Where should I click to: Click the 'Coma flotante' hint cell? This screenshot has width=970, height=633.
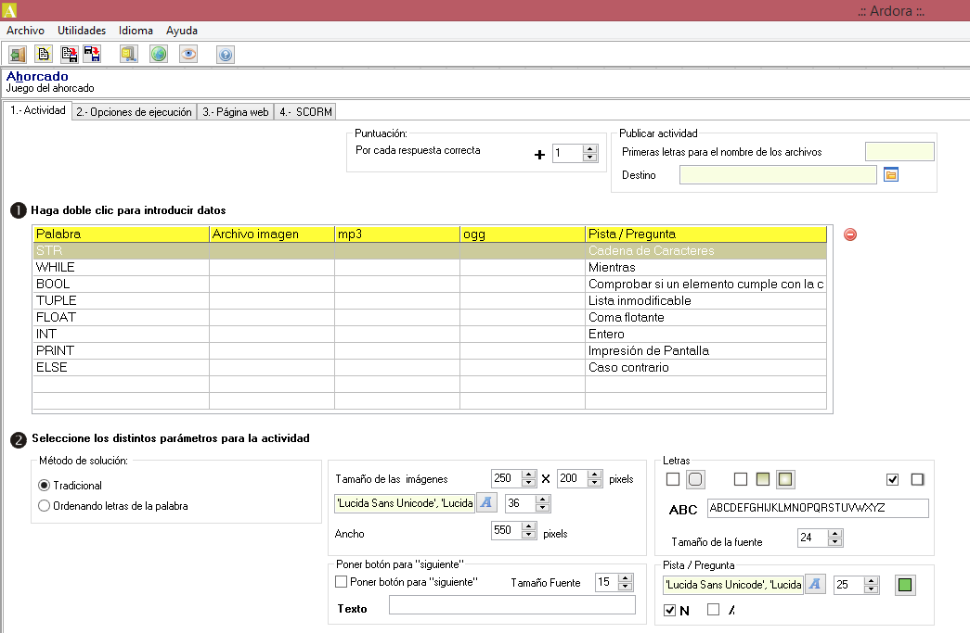click(705, 317)
